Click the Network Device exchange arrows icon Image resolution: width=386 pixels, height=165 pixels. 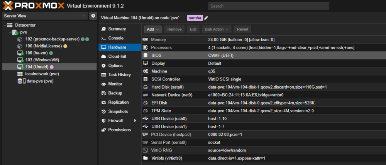[145, 95]
